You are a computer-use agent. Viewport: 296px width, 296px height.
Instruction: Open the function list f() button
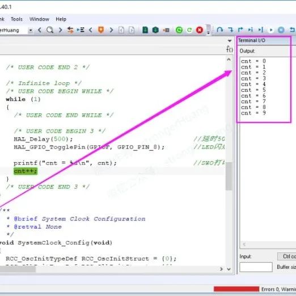coord(230,49)
